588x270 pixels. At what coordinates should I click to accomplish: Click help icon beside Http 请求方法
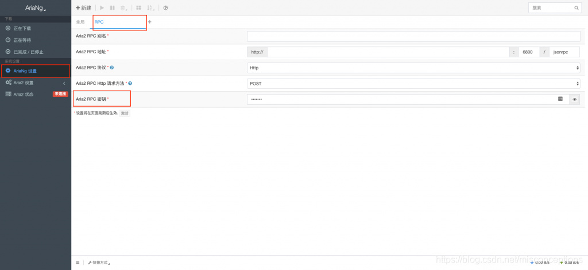click(x=130, y=84)
